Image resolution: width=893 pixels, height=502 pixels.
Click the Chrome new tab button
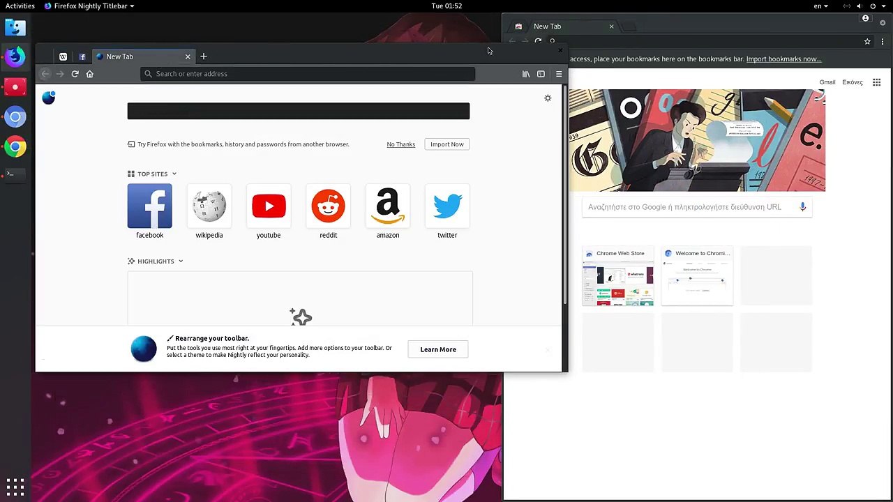coord(629,26)
